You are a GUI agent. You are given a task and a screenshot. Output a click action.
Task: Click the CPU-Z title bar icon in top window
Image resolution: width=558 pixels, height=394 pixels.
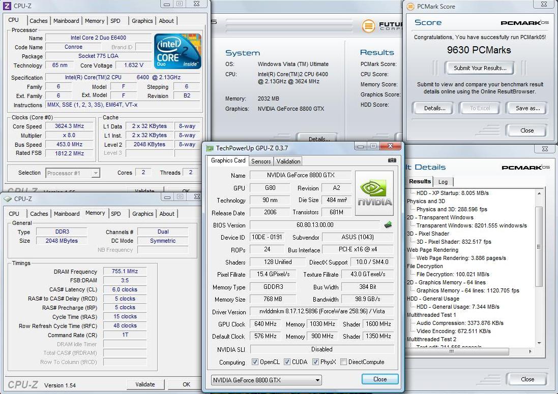[7, 6]
